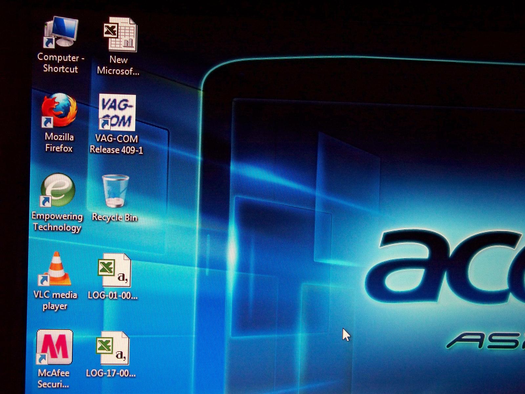This screenshot has height=394, width=525.
Task: Click the Mozilla Firefox desktop icon
Action: coord(59,111)
